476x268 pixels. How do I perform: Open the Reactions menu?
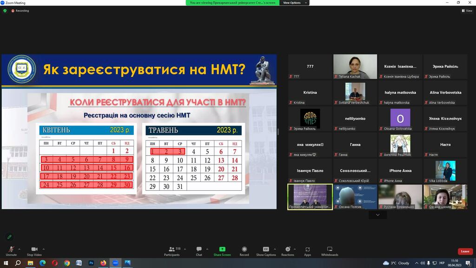click(287, 251)
